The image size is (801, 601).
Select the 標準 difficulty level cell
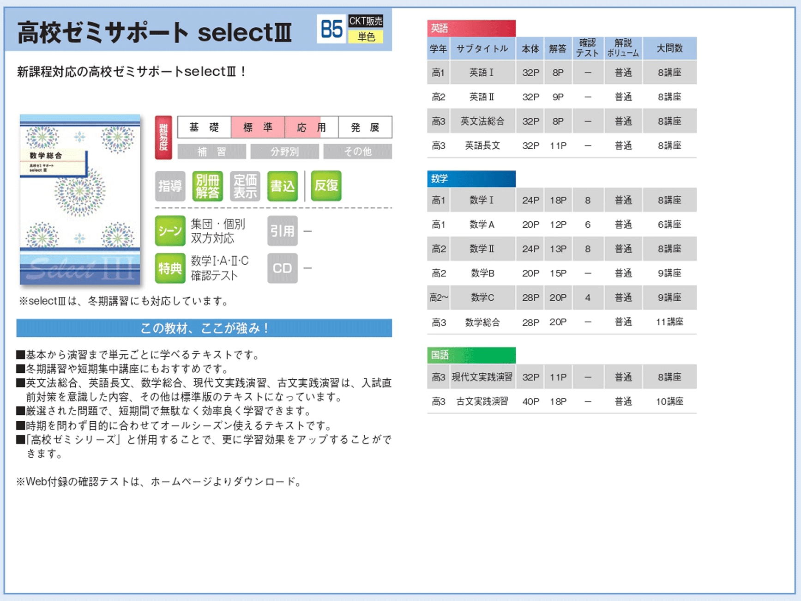[x=258, y=127]
